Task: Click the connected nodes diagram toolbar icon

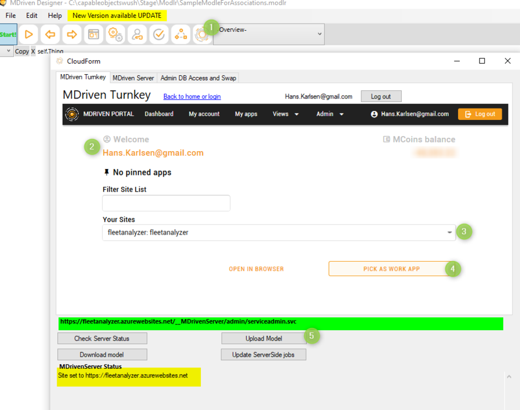Action: coord(181,34)
